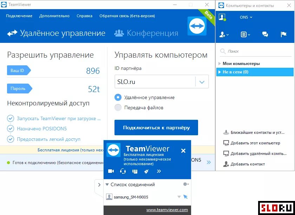Click the partner ID field containing SLO.ru
The image size is (295, 215).
155,82
